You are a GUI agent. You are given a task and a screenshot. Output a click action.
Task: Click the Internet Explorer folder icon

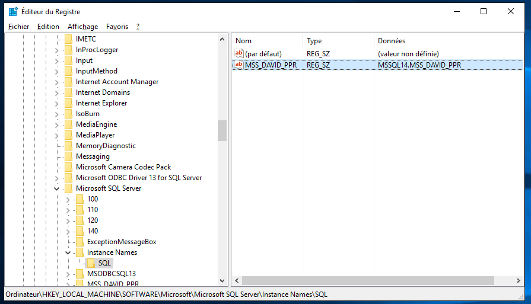[68, 103]
